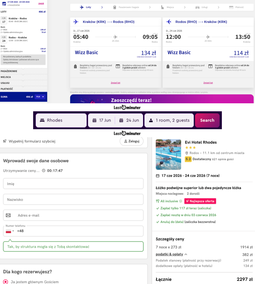Open the phone country code flag dropdown
Image resolution: width=255 pixels, height=284 pixels.
pos(10,231)
